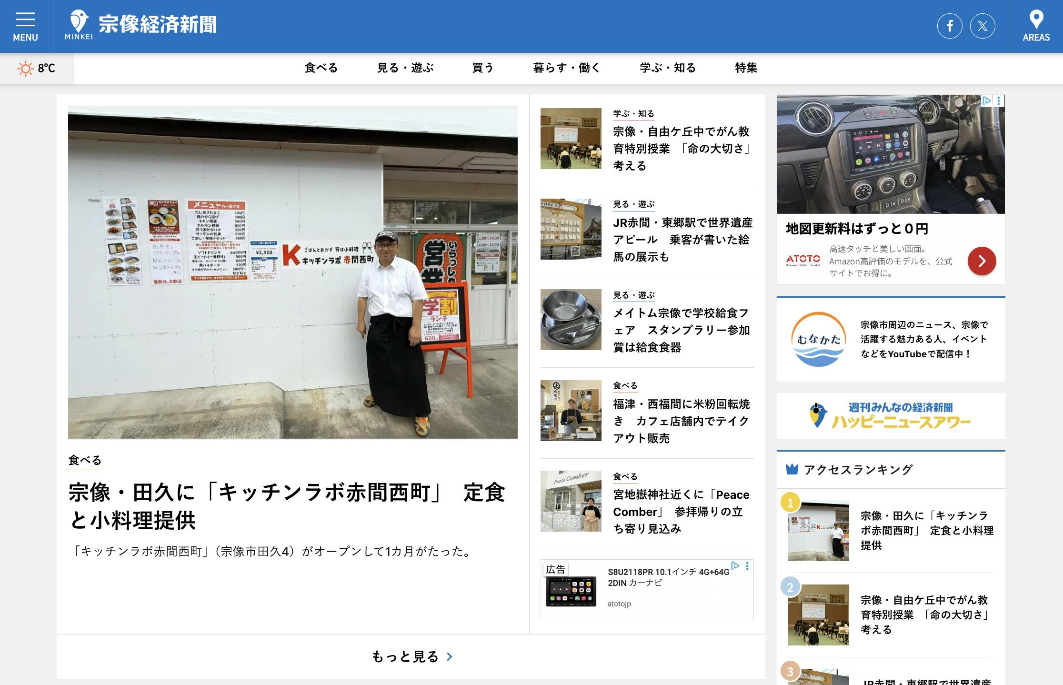1063x685 pixels.
Task: Click the AREAS map pin icon
Action: [1036, 20]
